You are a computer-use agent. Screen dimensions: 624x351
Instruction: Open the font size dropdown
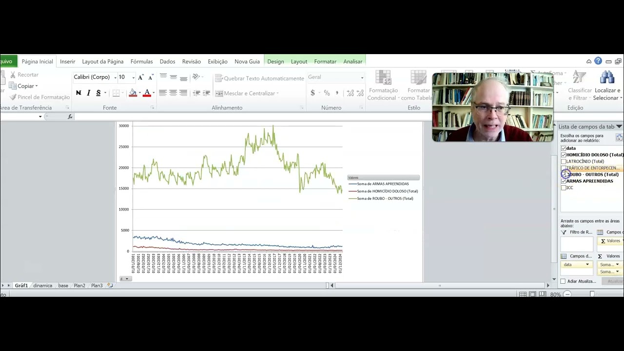(133, 78)
